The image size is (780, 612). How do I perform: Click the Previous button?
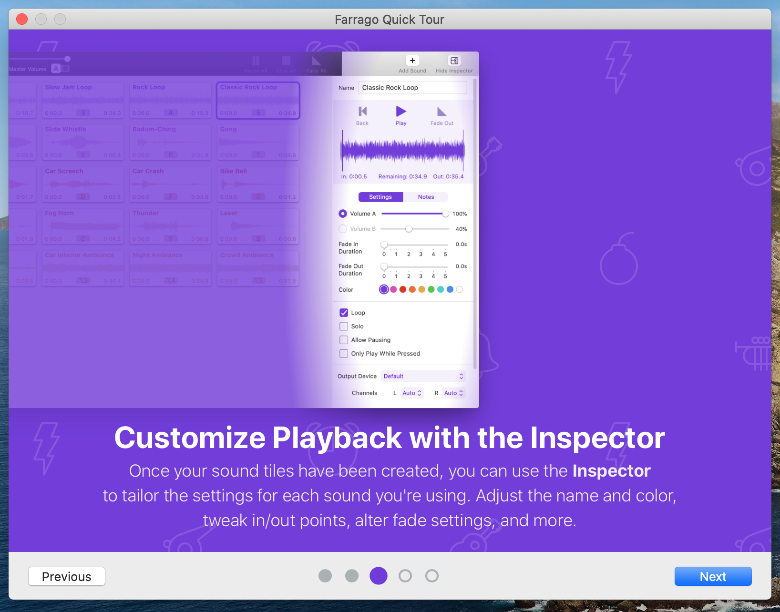[x=67, y=576]
